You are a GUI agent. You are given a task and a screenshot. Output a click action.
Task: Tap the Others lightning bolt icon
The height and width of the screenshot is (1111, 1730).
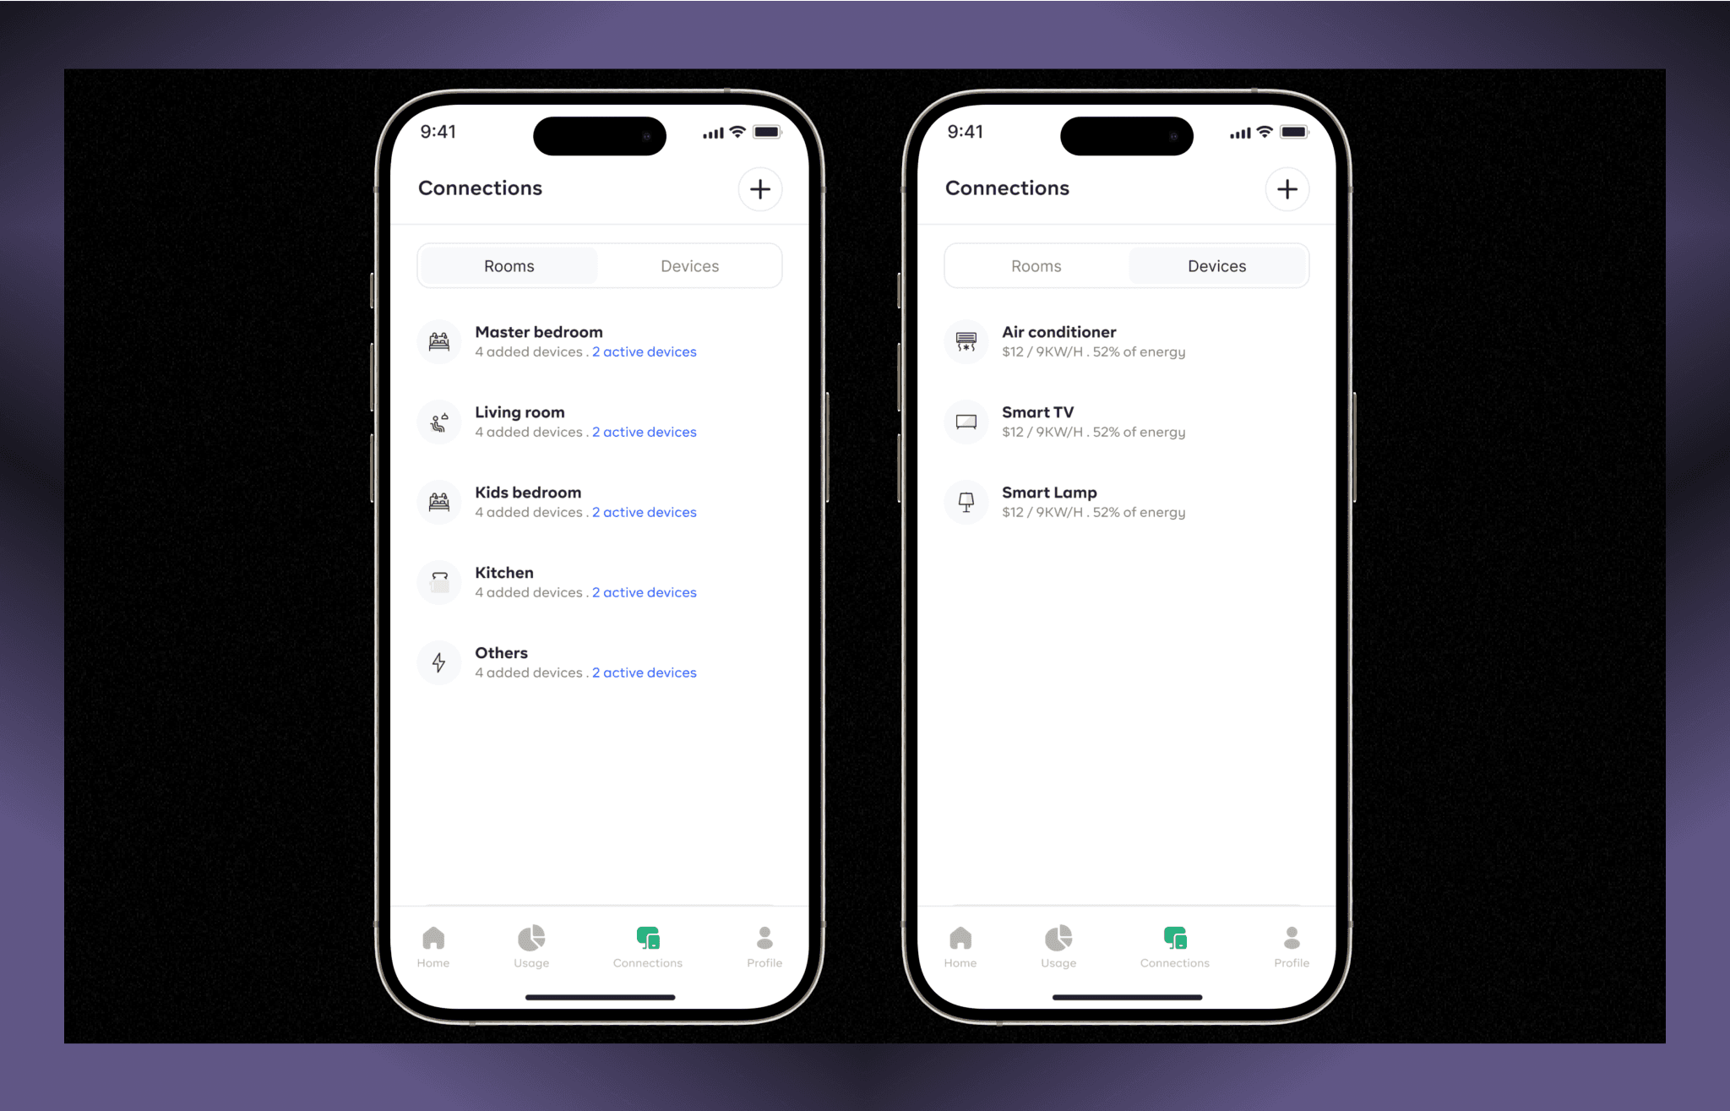click(x=438, y=660)
